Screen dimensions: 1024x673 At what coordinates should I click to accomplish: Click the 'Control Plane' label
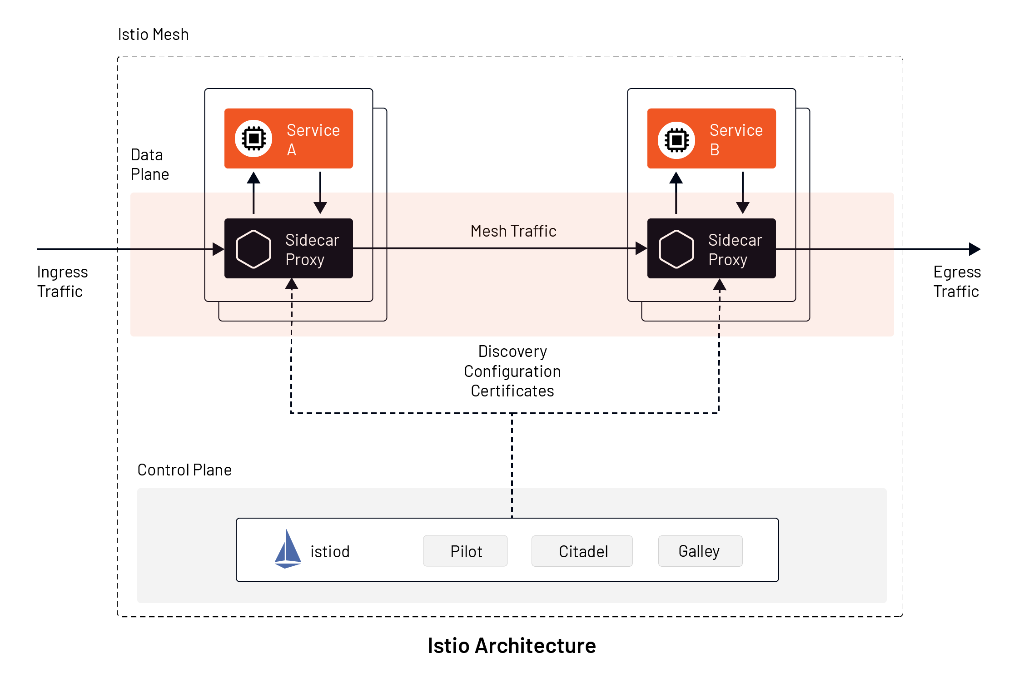[x=184, y=470]
